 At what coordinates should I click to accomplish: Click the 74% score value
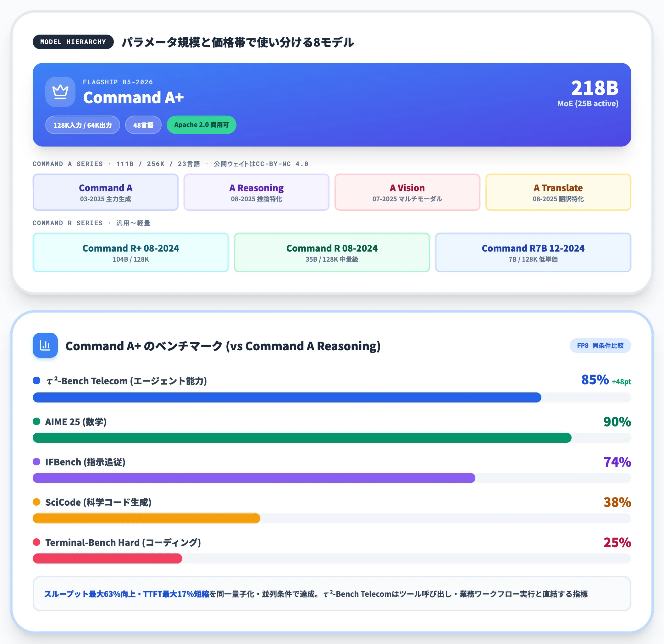pyautogui.click(x=617, y=462)
